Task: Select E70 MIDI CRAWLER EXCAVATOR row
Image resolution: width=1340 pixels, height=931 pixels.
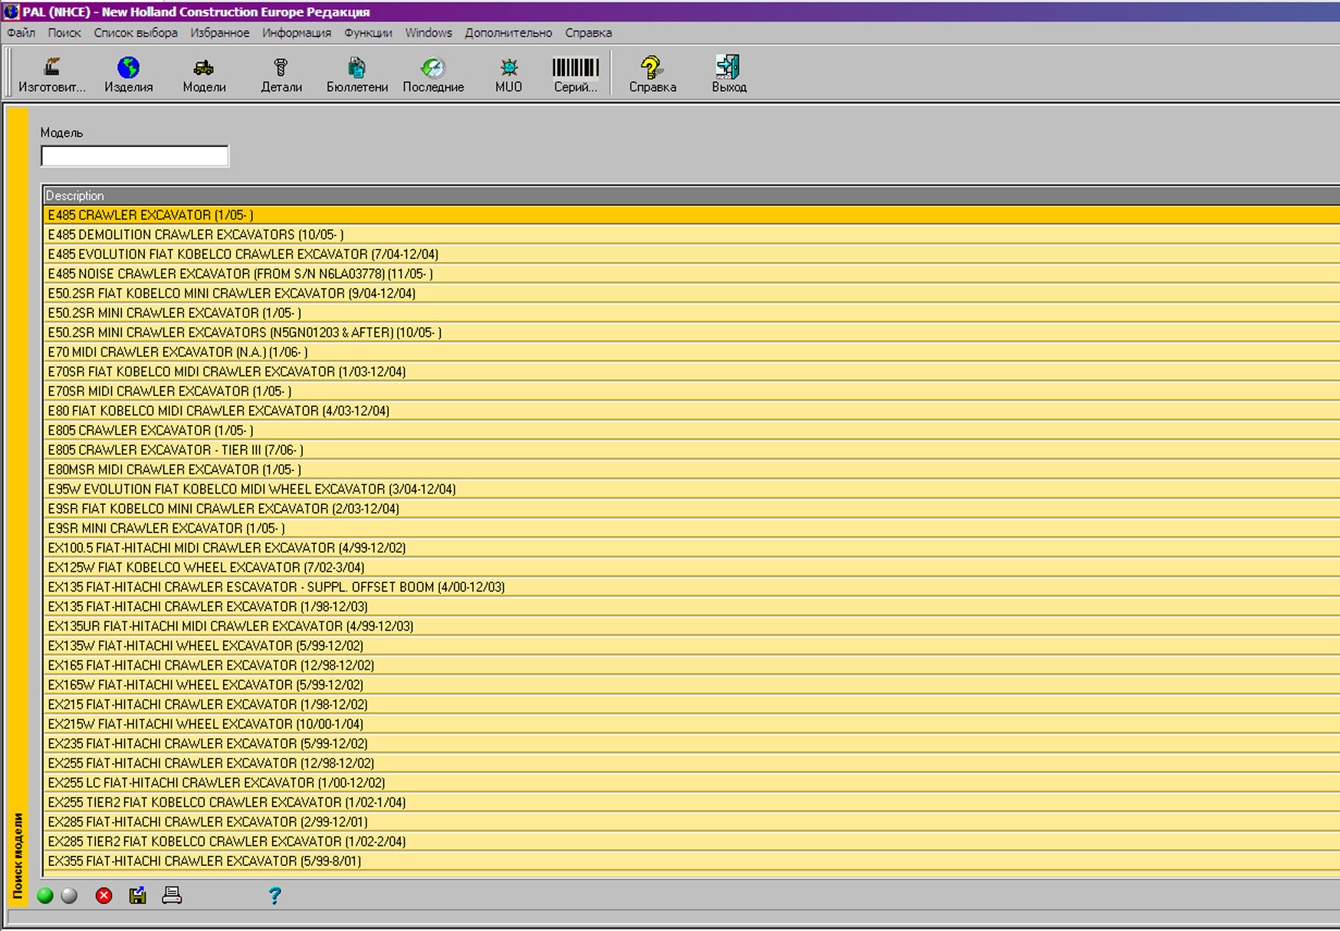Action: [178, 352]
